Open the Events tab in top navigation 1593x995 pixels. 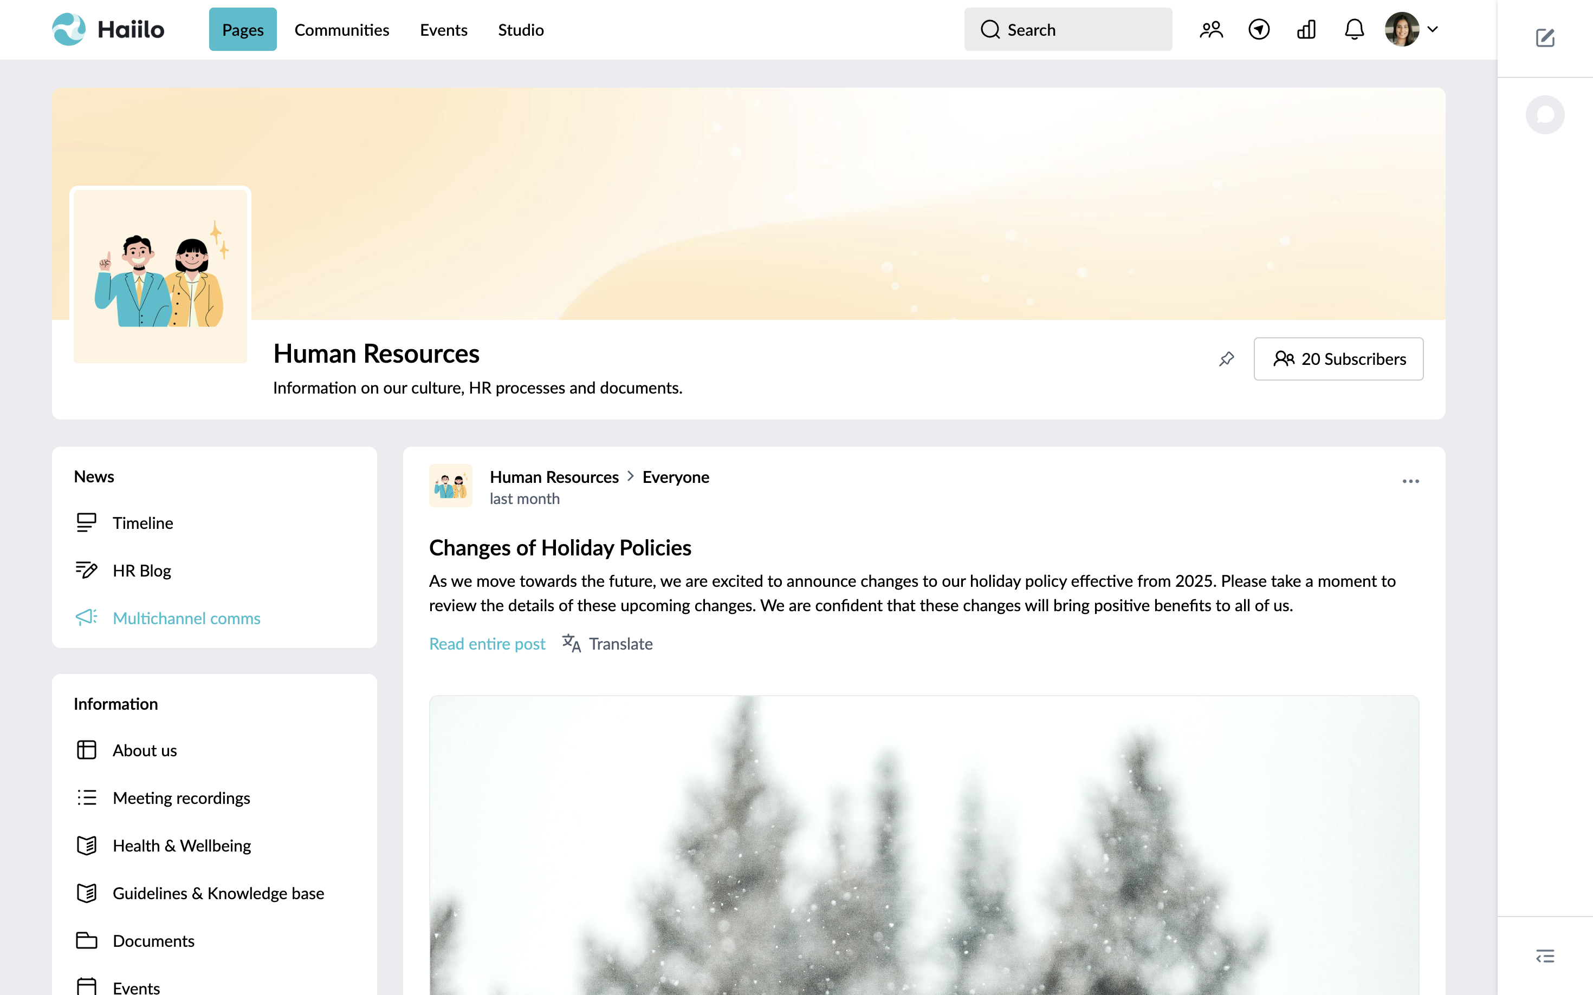443,30
